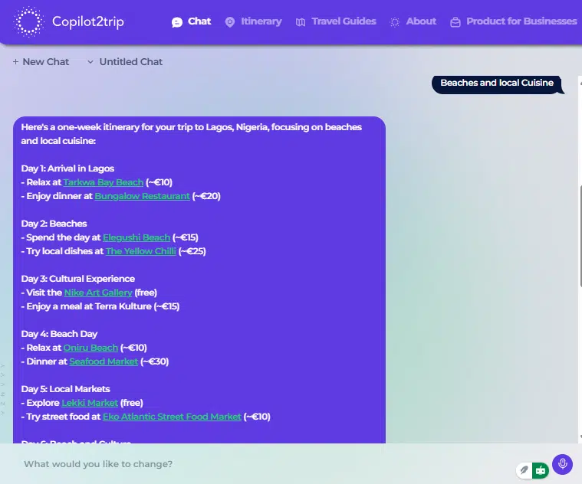582x484 pixels.
Task: Click the About dotted circle icon
Action: [395, 22]
